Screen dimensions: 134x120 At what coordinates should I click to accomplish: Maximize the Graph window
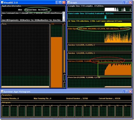pos(127,2)
